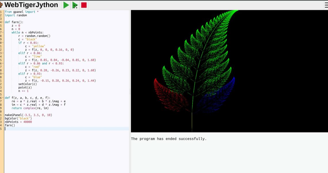This screenshot has height=173, width=328.
Task: Click the line number 1 in gutter
Action: click(1, 12)
